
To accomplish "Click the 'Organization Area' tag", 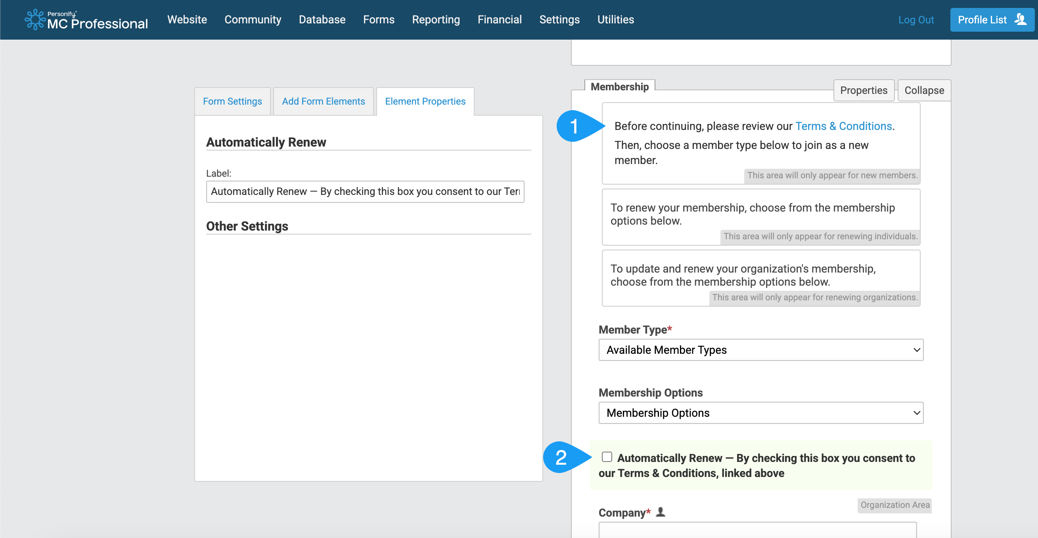I will 894,505.
